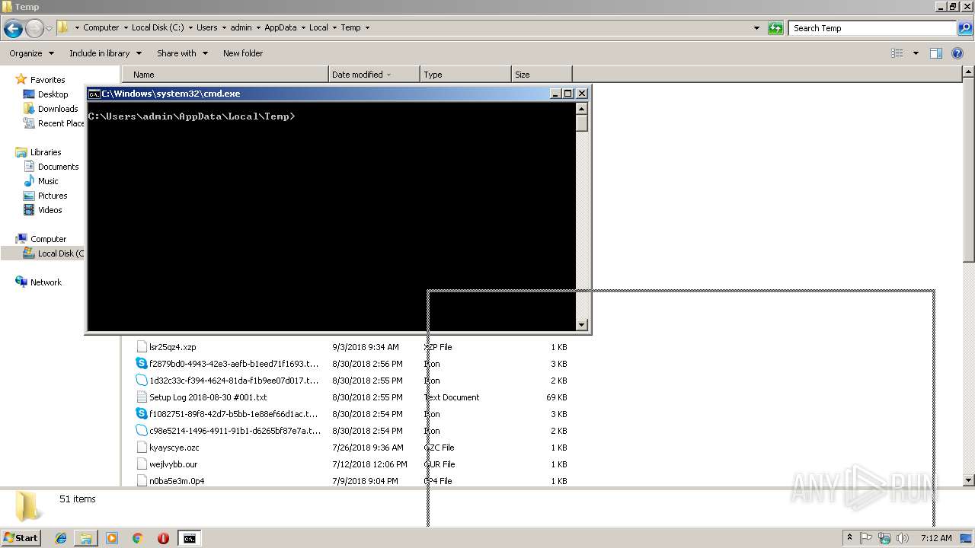Click the file list scrollbar down arrow
This screenshot has height=548, width=975.
[969, 480]
